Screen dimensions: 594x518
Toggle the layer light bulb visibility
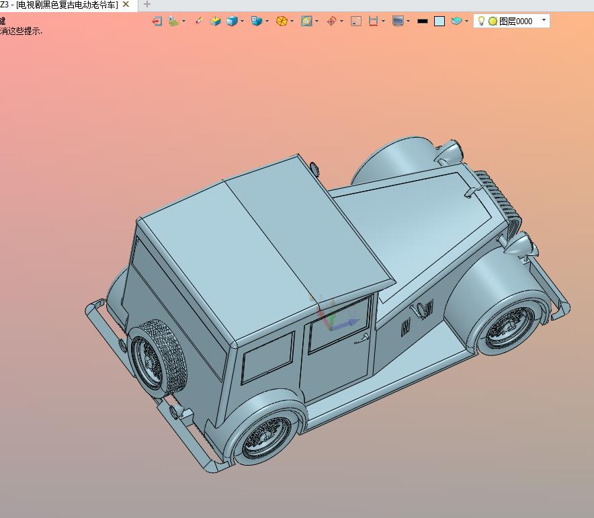481,21
